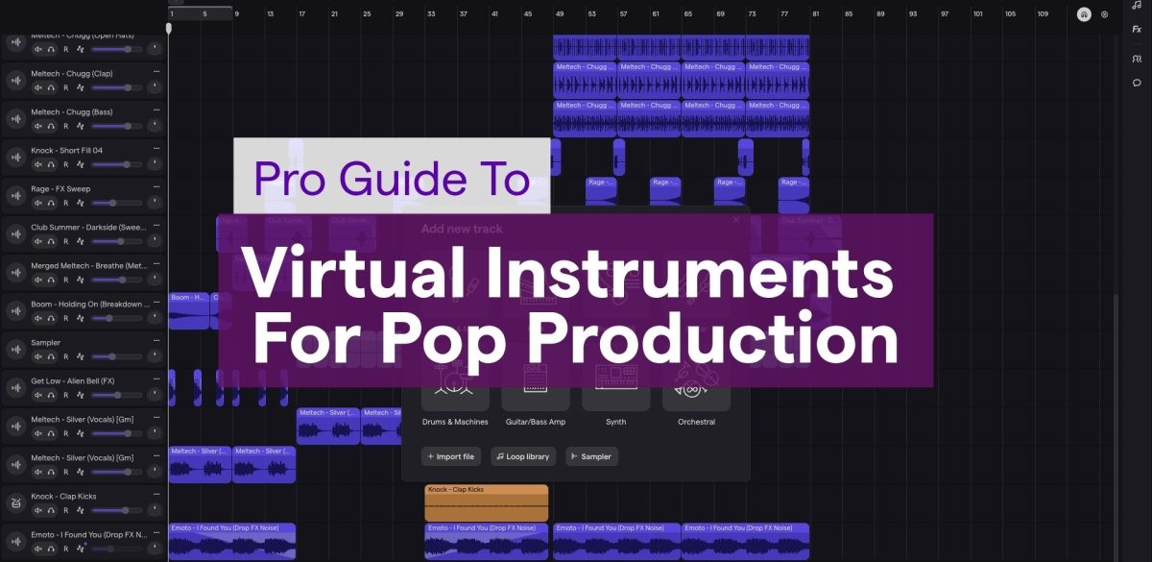Mute the Knock - Short Fill 04 track
Screen dimensions: 1152x562
38,164
